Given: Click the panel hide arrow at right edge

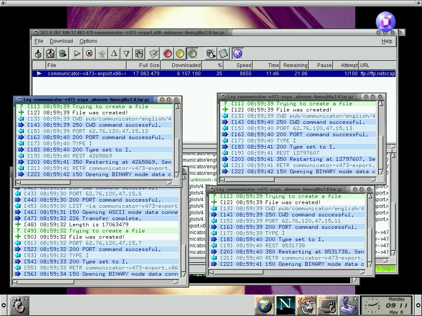Looking at the screenshot, I should pos(418,305).
